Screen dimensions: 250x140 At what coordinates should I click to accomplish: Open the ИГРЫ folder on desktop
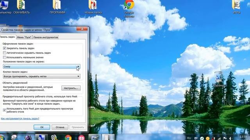[x=236, y=7]
